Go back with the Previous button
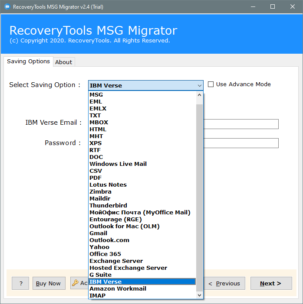This screenshot has width=303, height=304. click(x=224, y=283)
